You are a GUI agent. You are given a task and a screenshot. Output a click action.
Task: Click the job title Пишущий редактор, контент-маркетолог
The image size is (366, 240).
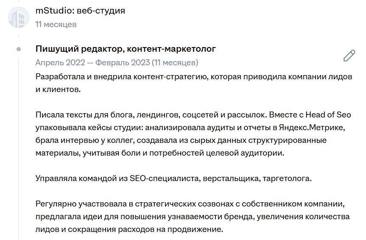point(126,49)
